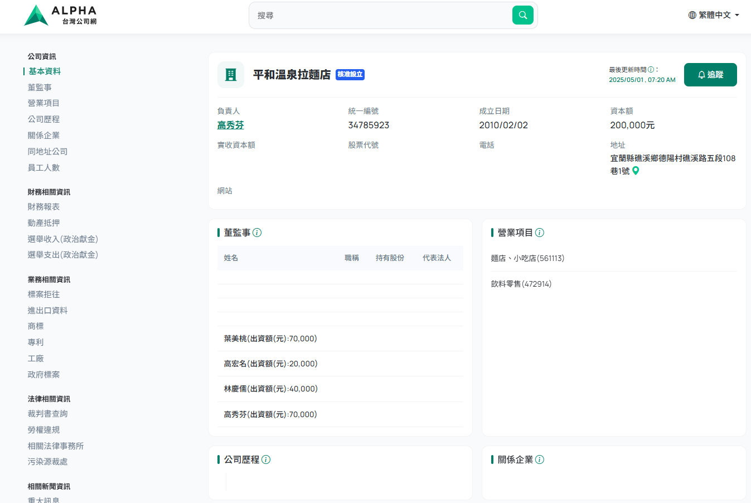Screen dimensions: 751x503
Task: Open 商標 sidebar item
Action: point(36,326)
